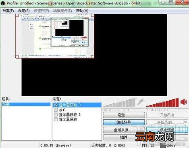189x148 pixels.
Task: Open the 设定档(P) menu
Action: coord(42,11)
